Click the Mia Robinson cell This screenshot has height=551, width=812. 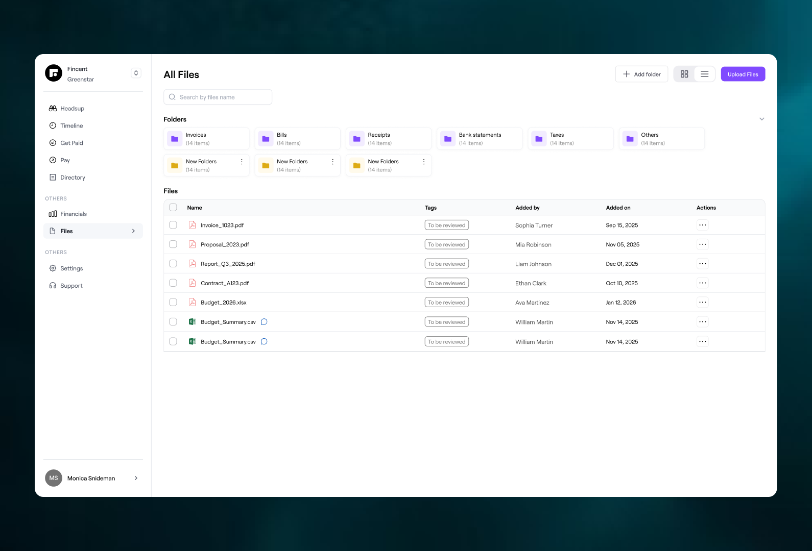tap(533, 245)
